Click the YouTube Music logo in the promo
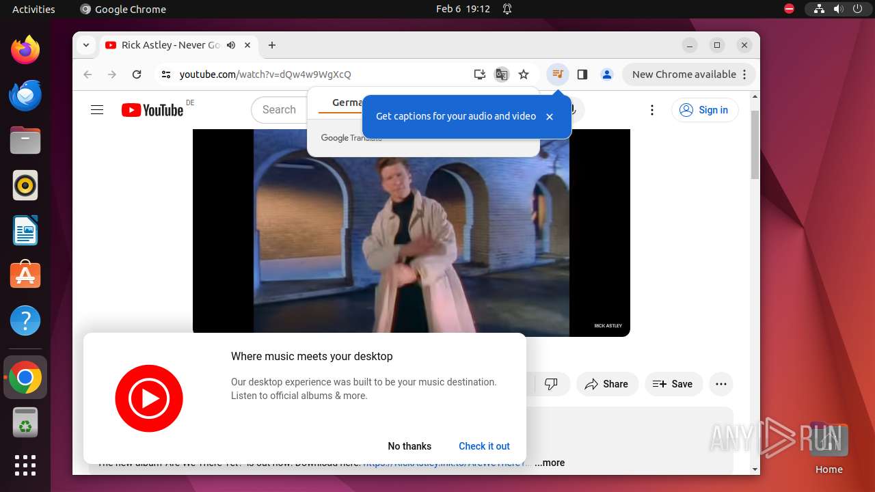Image resolution: width=875 pixels, height=492 pixels. (x=149, y=398)
